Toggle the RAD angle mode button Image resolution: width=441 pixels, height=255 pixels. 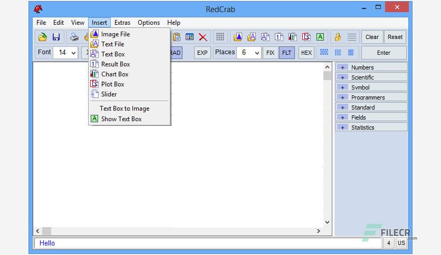point(176,53)
